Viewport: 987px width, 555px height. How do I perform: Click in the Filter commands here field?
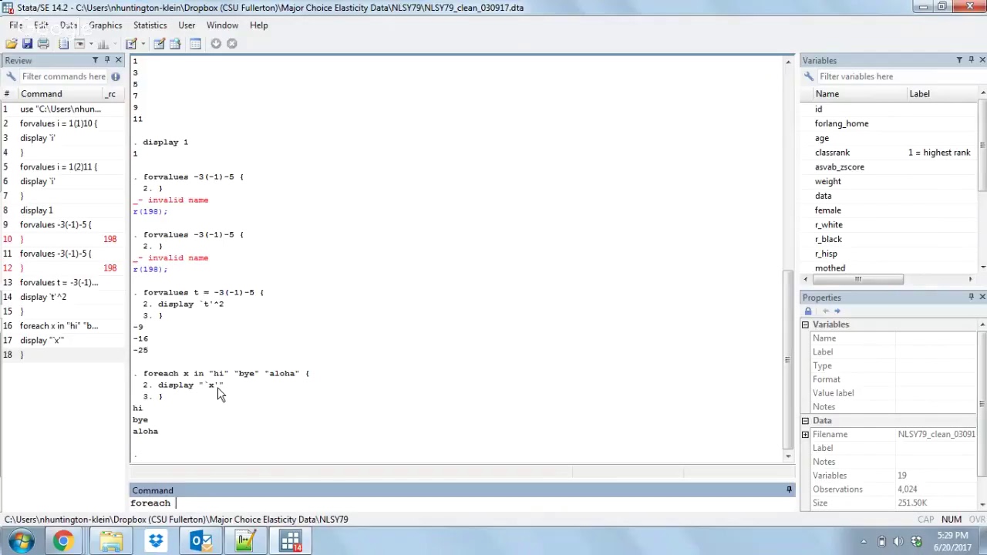[63, 76]
